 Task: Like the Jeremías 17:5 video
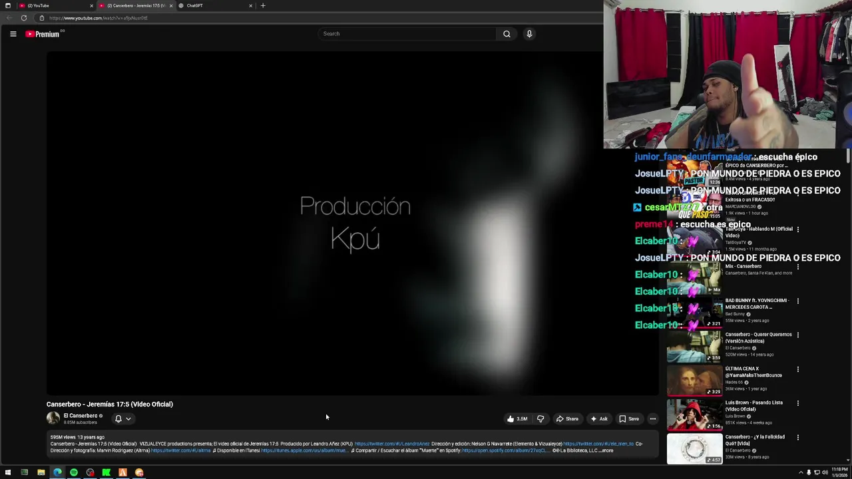(x=517, y=419)
